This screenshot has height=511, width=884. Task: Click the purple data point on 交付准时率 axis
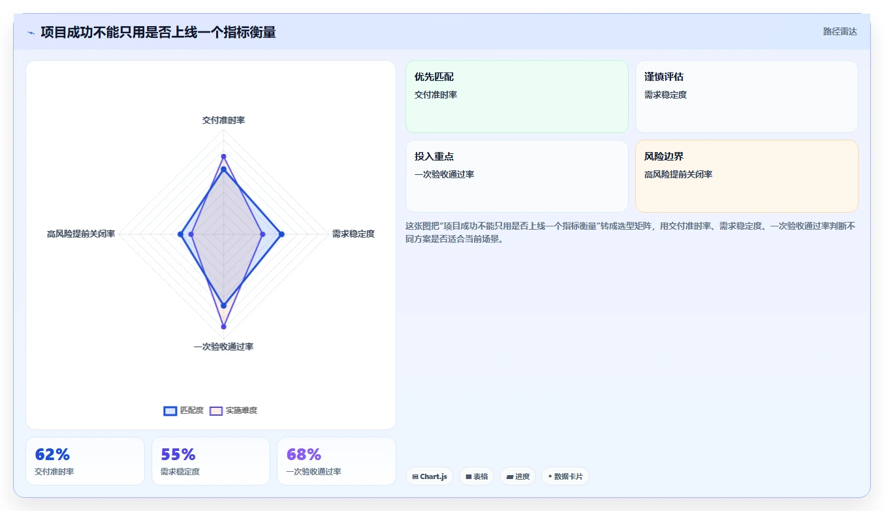[223, 157]
